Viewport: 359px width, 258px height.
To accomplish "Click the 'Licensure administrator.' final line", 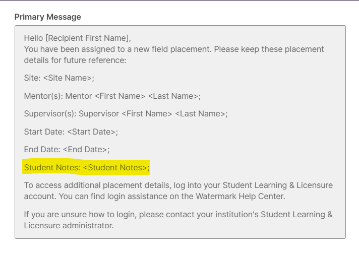I will 69,226.
